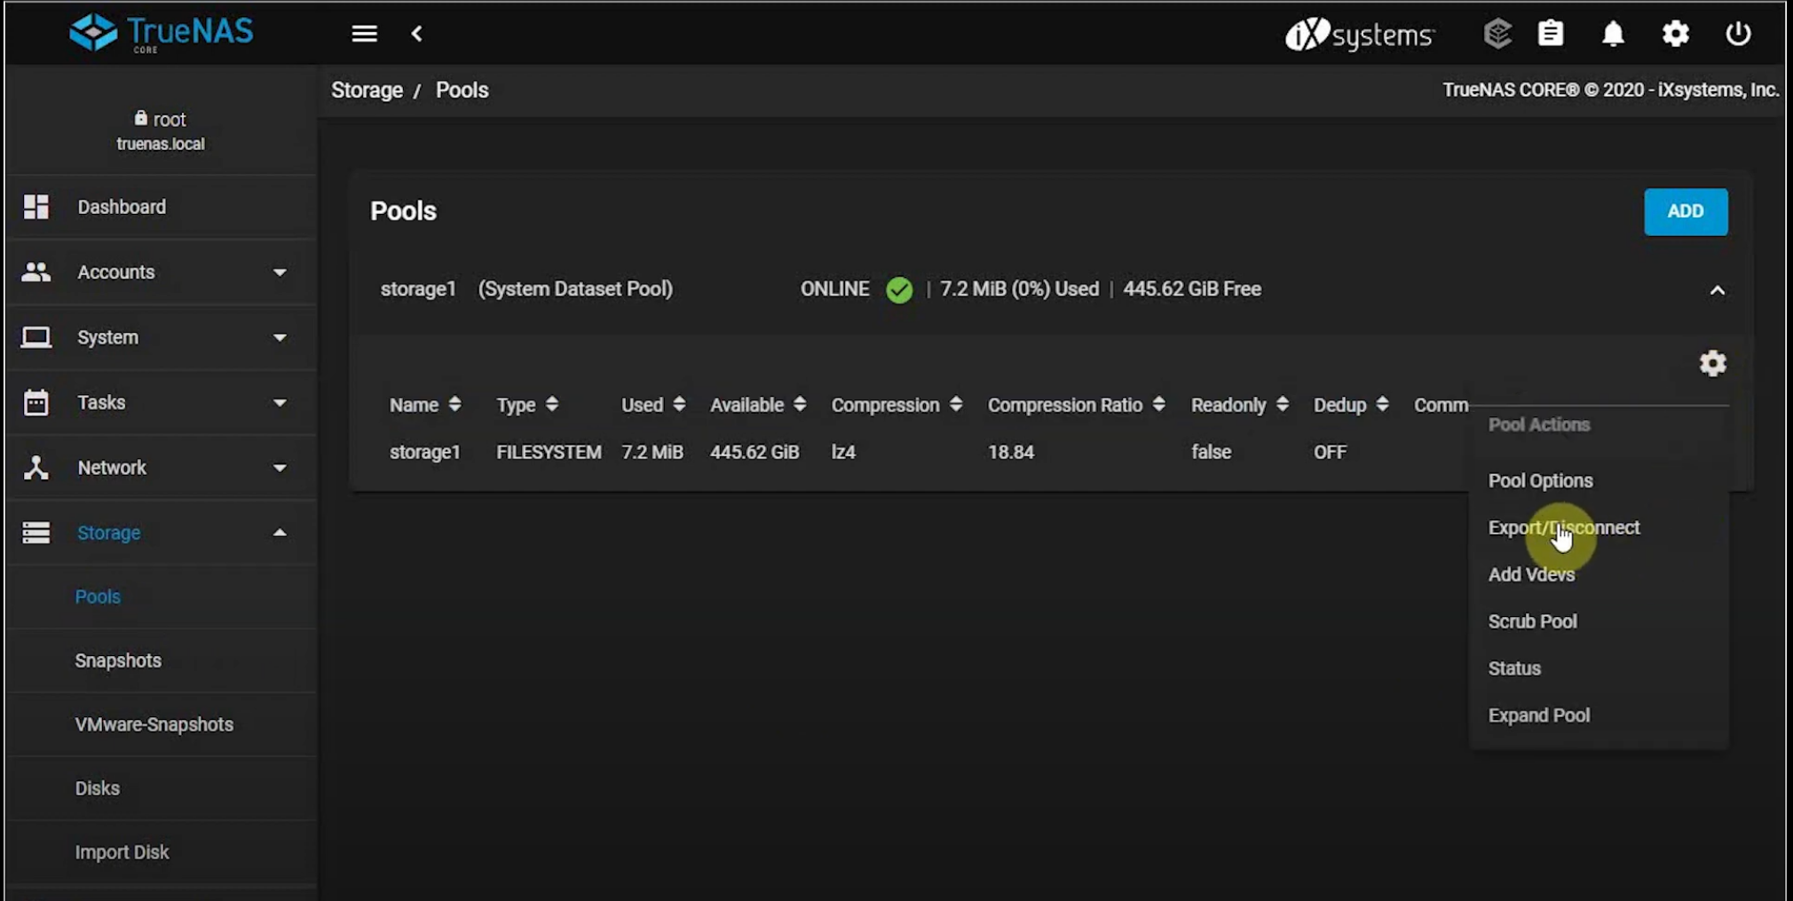Open the alerts bell icon
The width and height of the screenshot is (1793, 901).
(1612, 34)
